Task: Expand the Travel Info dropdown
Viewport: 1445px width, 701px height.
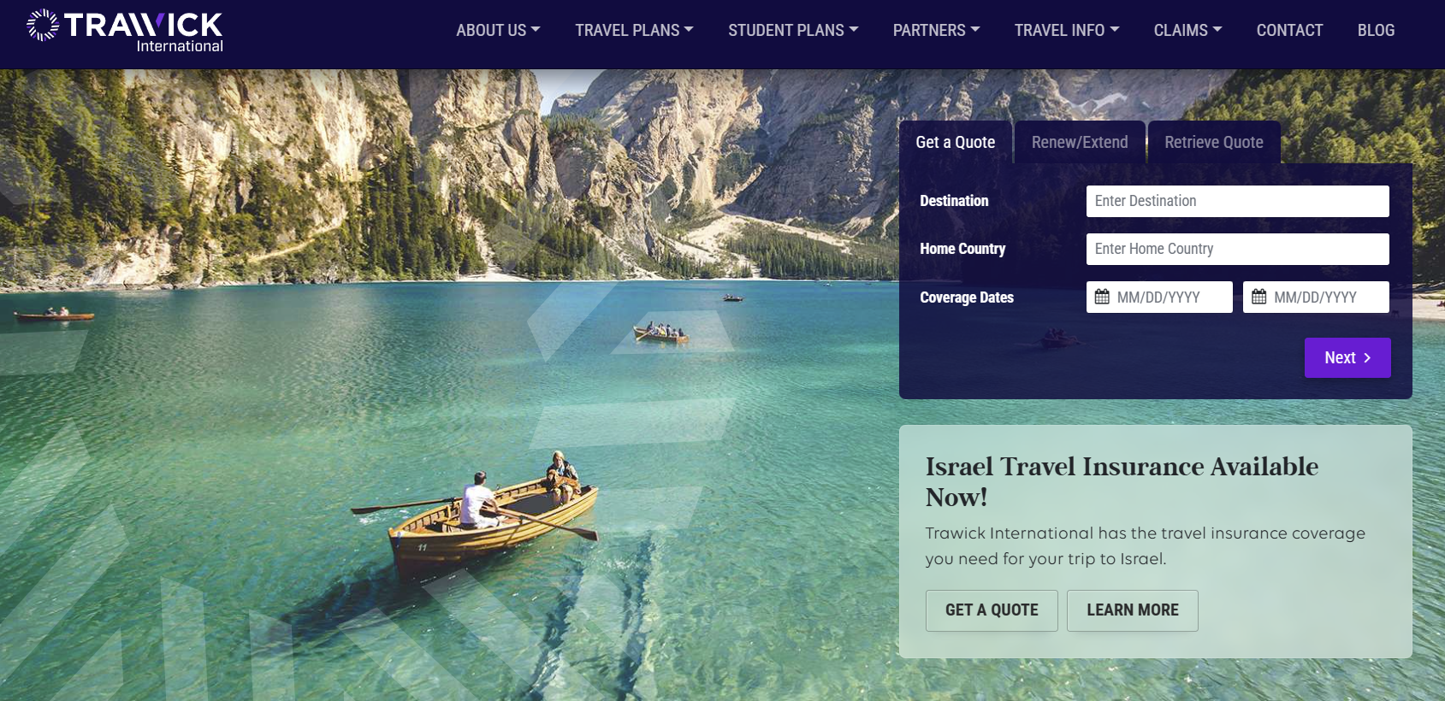Action: [1067, 30]
